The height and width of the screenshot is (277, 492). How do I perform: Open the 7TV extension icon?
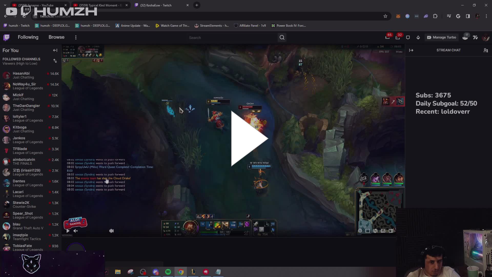475,37
